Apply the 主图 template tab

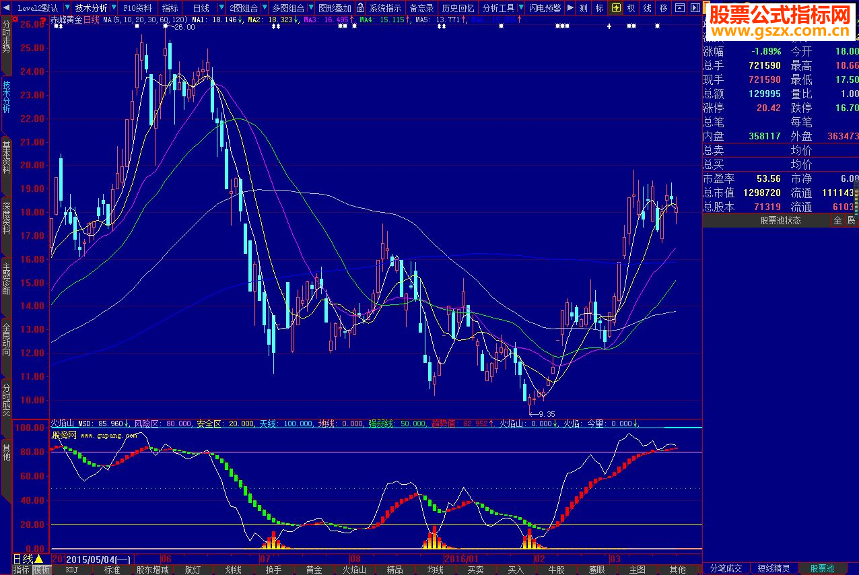(x=637, y=570)
